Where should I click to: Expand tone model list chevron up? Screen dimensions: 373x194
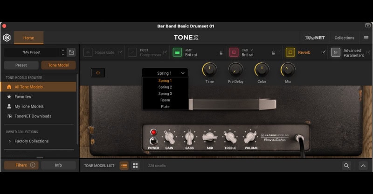[363, 166]
